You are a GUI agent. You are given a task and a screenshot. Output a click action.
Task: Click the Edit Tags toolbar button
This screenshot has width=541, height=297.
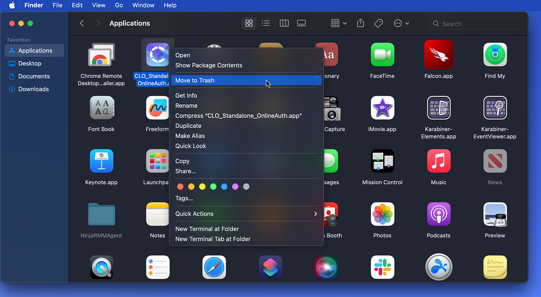pos(379,23)
